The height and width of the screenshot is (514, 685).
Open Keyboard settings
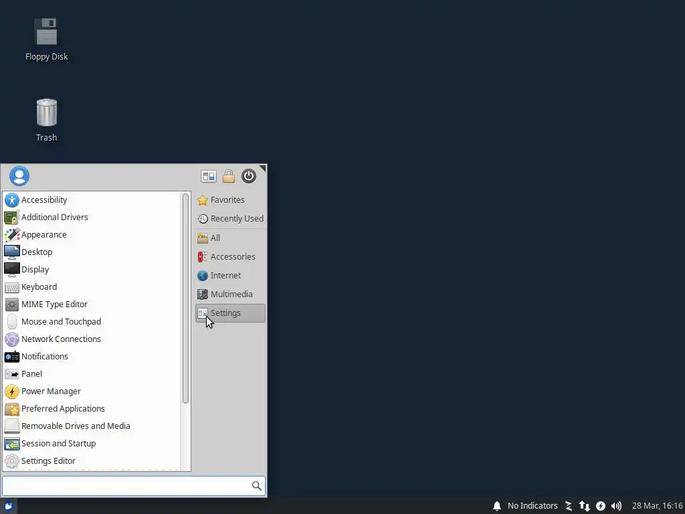(91, 287)
